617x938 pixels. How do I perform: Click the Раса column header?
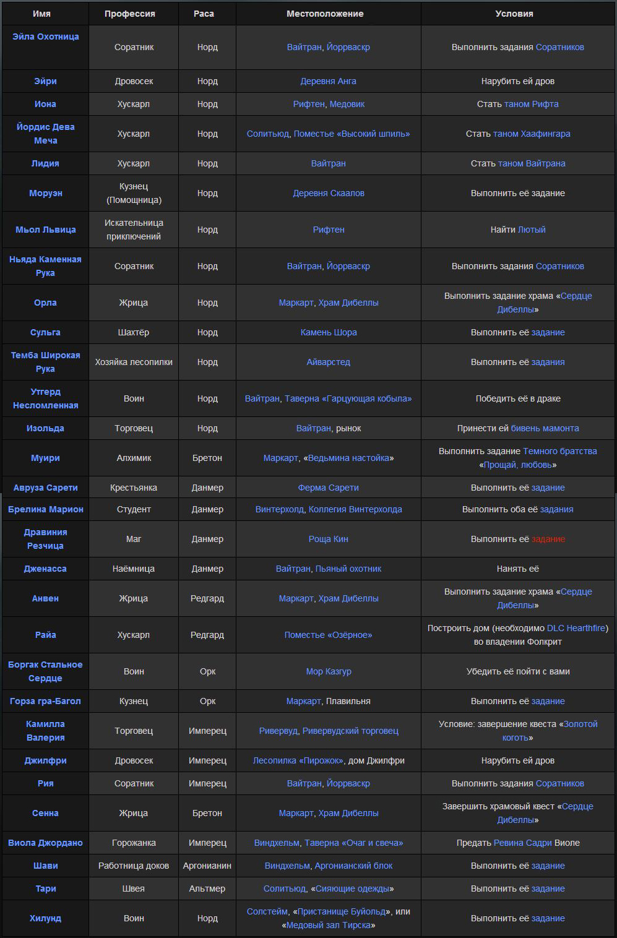coord(204,14)
